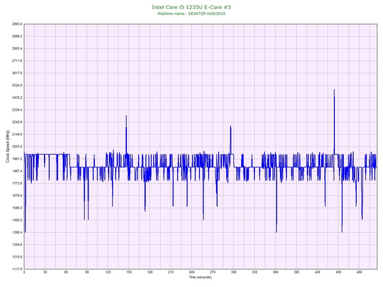Screen dimensions: 383x287
Task: Click the 330 seconds x-axis tick label
Action: (x=254, y=272)
